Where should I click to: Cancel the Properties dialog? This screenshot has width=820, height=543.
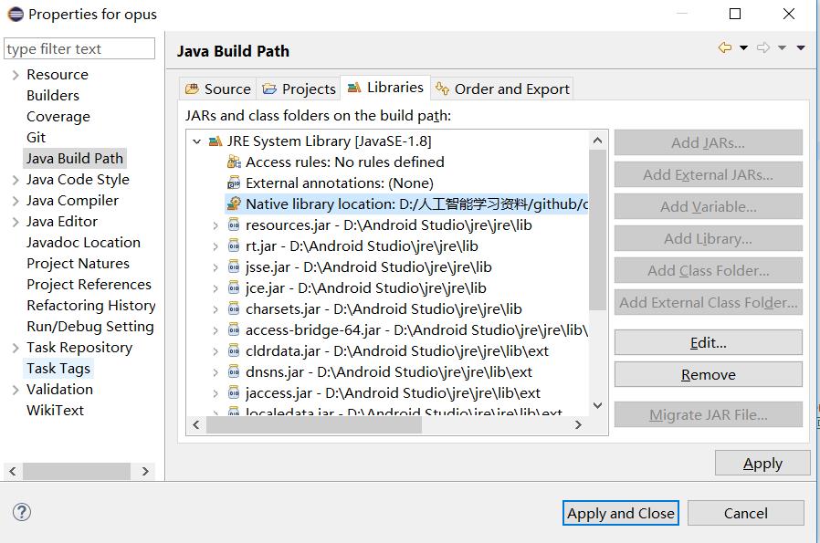(x=746, y=513)
